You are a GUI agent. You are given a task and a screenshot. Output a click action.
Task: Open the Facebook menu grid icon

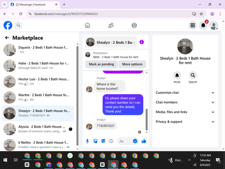coord(193,25)
